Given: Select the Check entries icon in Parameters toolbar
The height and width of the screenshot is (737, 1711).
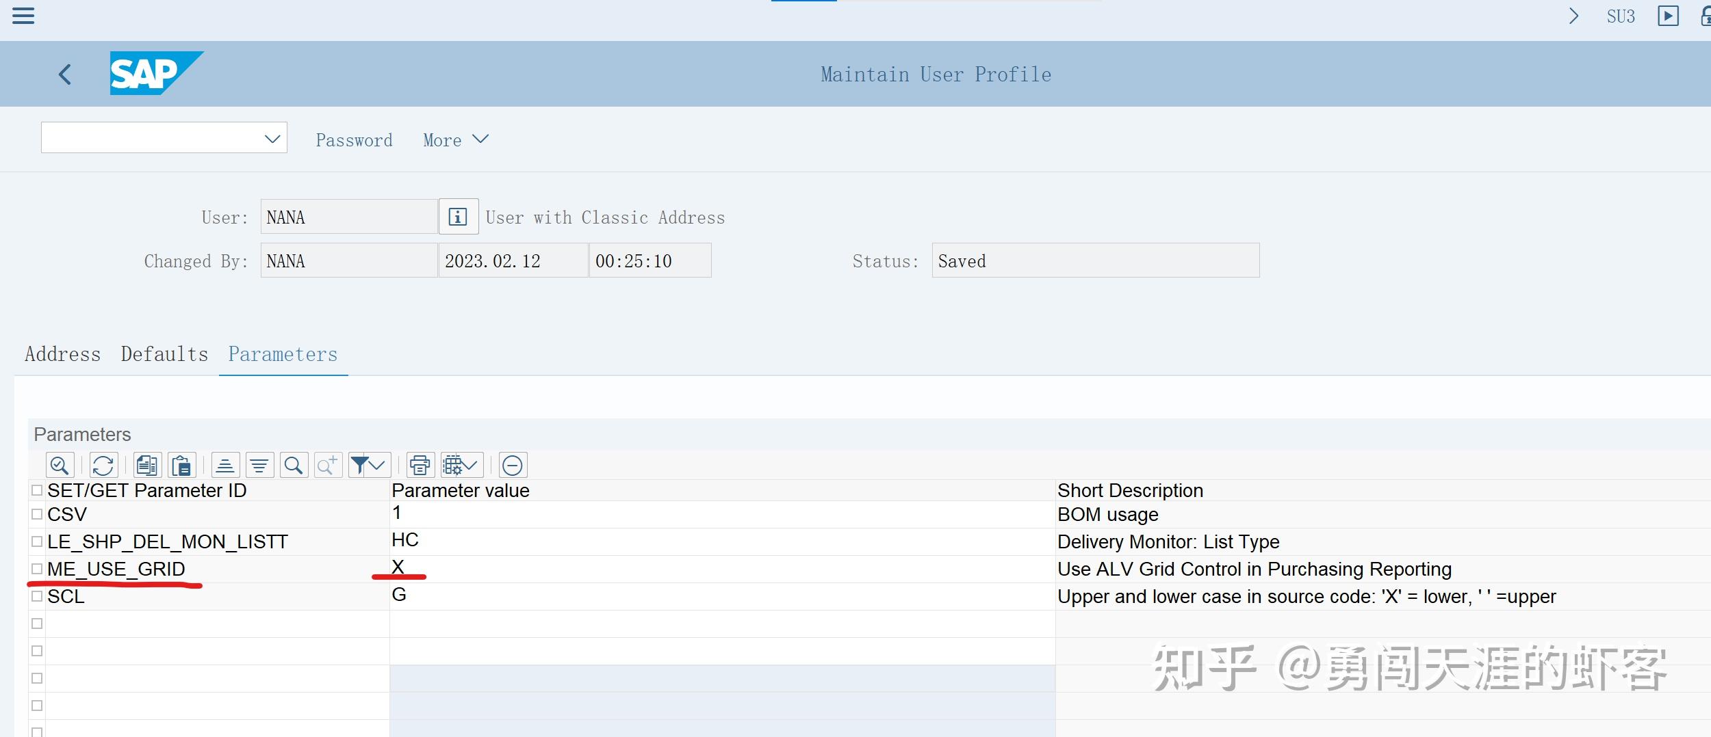Looking at the screenshot, I should tap(60, 465).
